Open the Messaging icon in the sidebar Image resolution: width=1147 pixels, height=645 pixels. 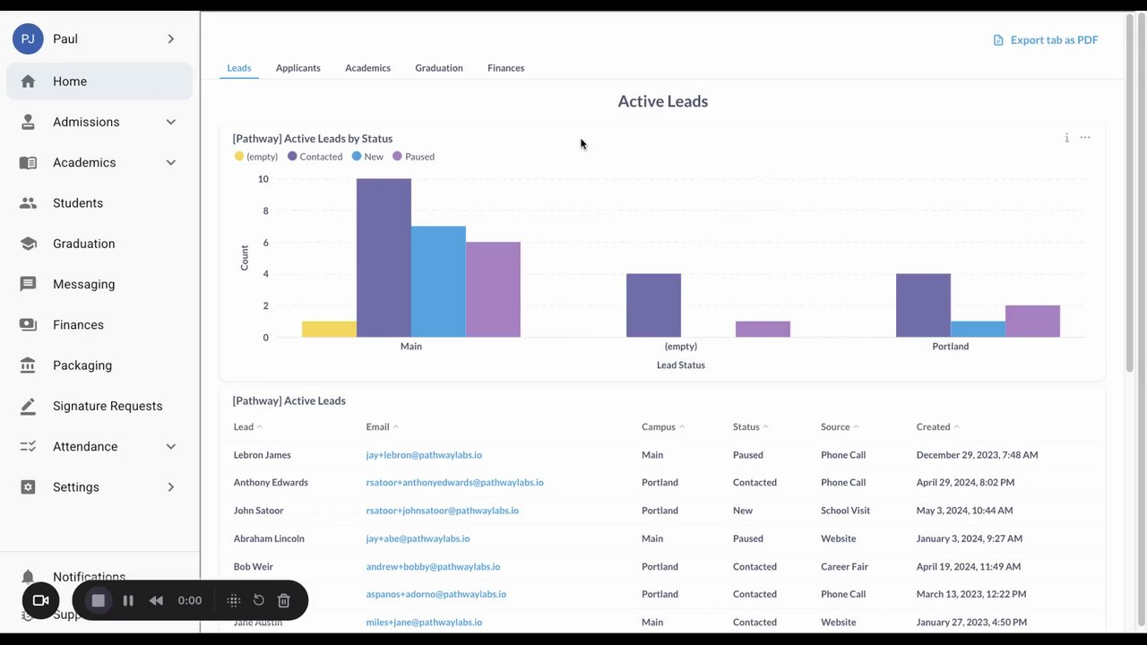28,284
